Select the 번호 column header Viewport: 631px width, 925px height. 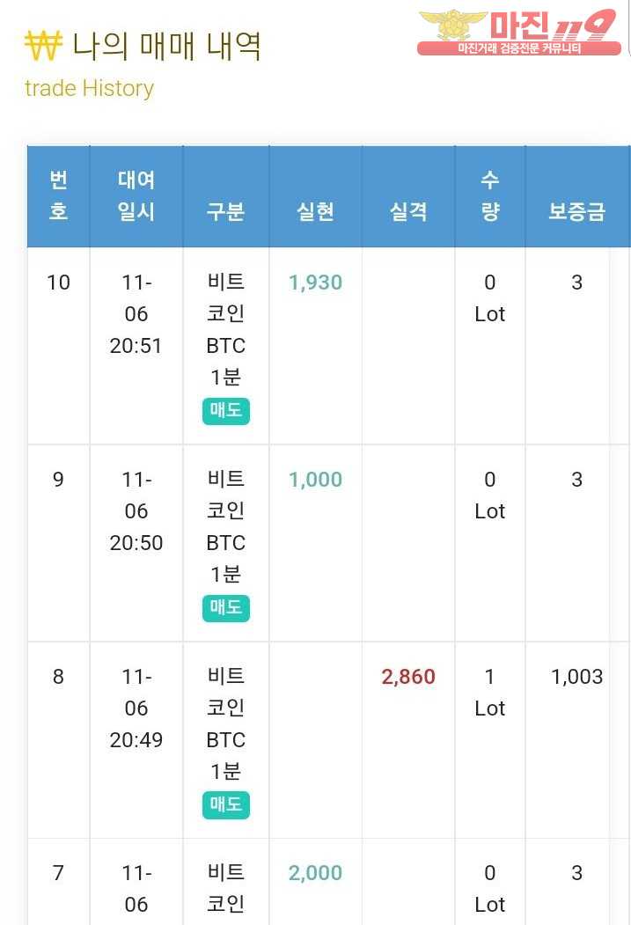coord(58,196)
